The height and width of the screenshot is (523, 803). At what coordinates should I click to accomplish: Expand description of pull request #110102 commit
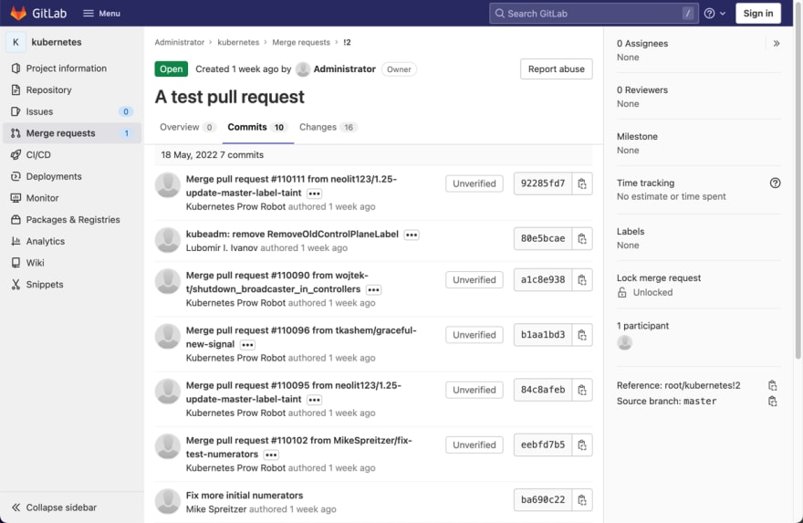pyautogui.click(x=271, y=455)
